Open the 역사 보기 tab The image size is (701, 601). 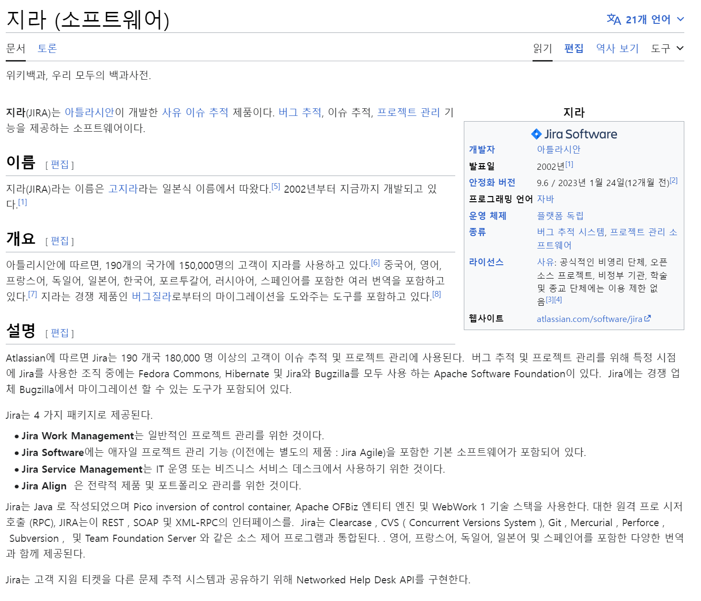[x=617, y=48]
